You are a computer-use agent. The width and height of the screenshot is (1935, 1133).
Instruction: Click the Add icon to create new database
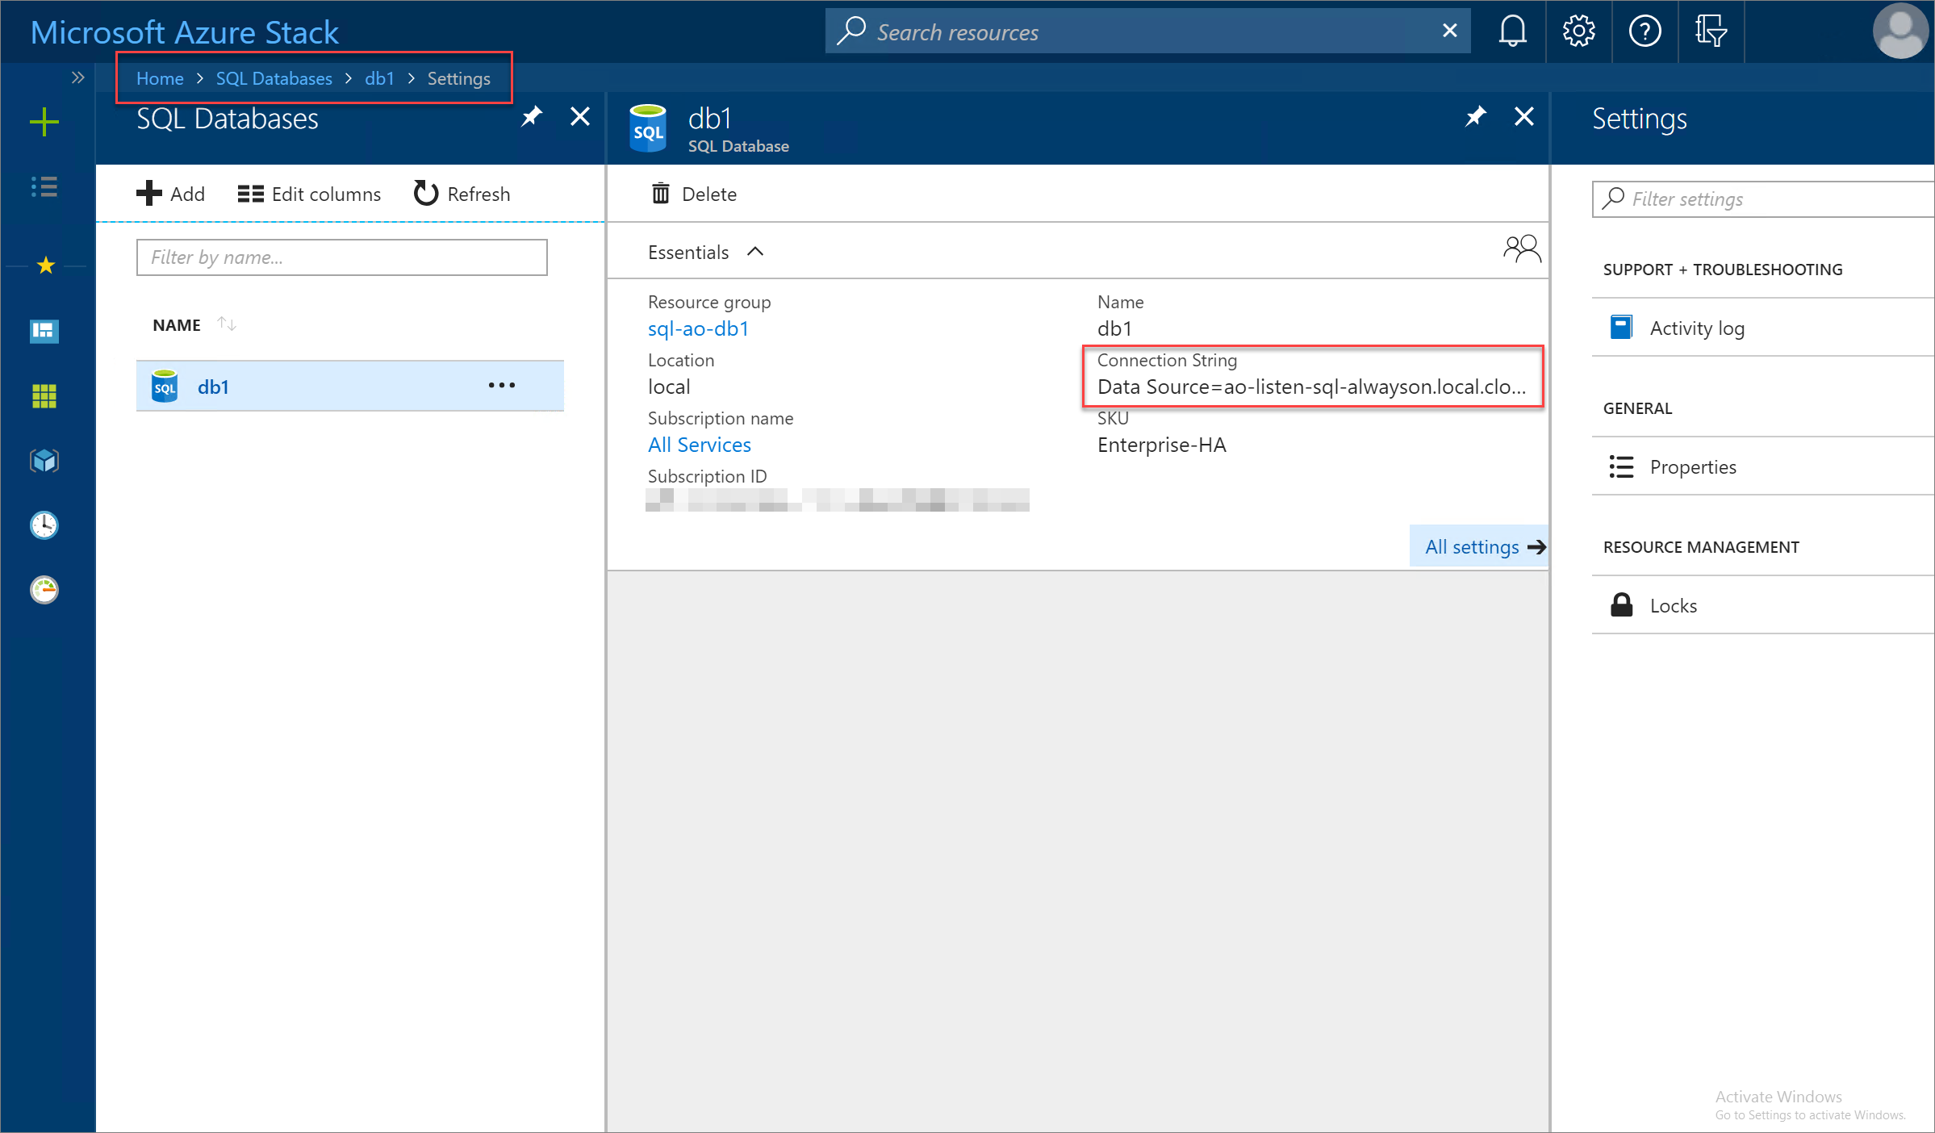pyautogui.click(x=171, y=193)
